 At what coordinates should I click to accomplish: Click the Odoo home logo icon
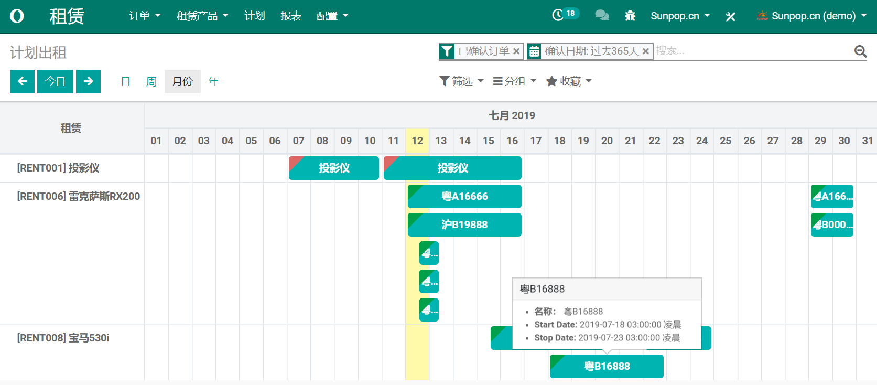coord(17,16)
